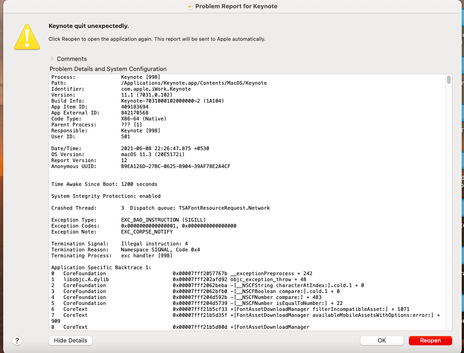The image size is (464, 353).
Task: Click OK to dismiss the problem report
Action: (x=381, y=340)
